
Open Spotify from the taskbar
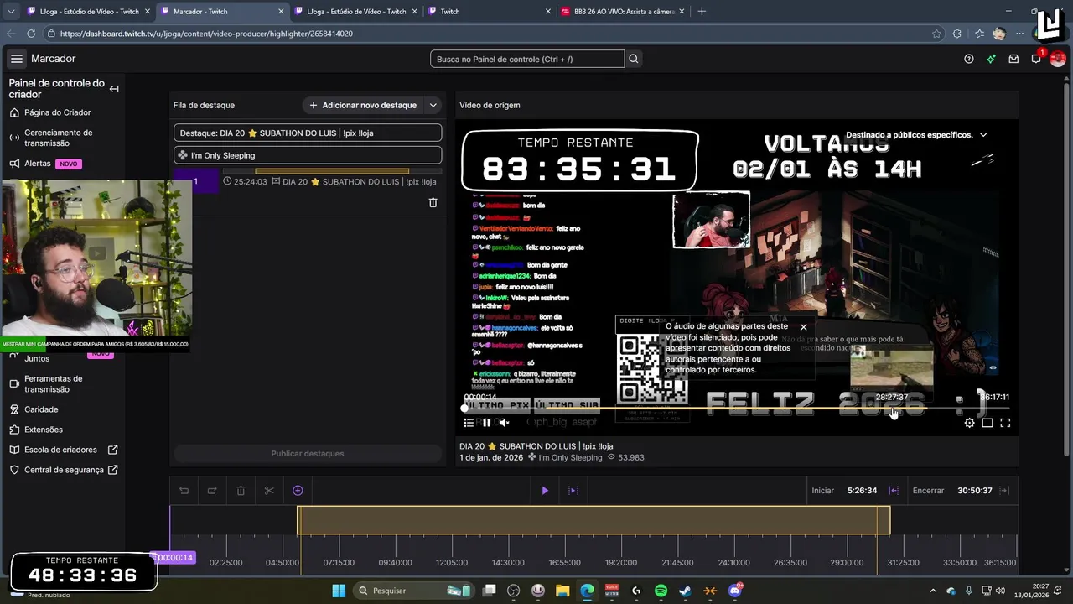click(661, 591)
